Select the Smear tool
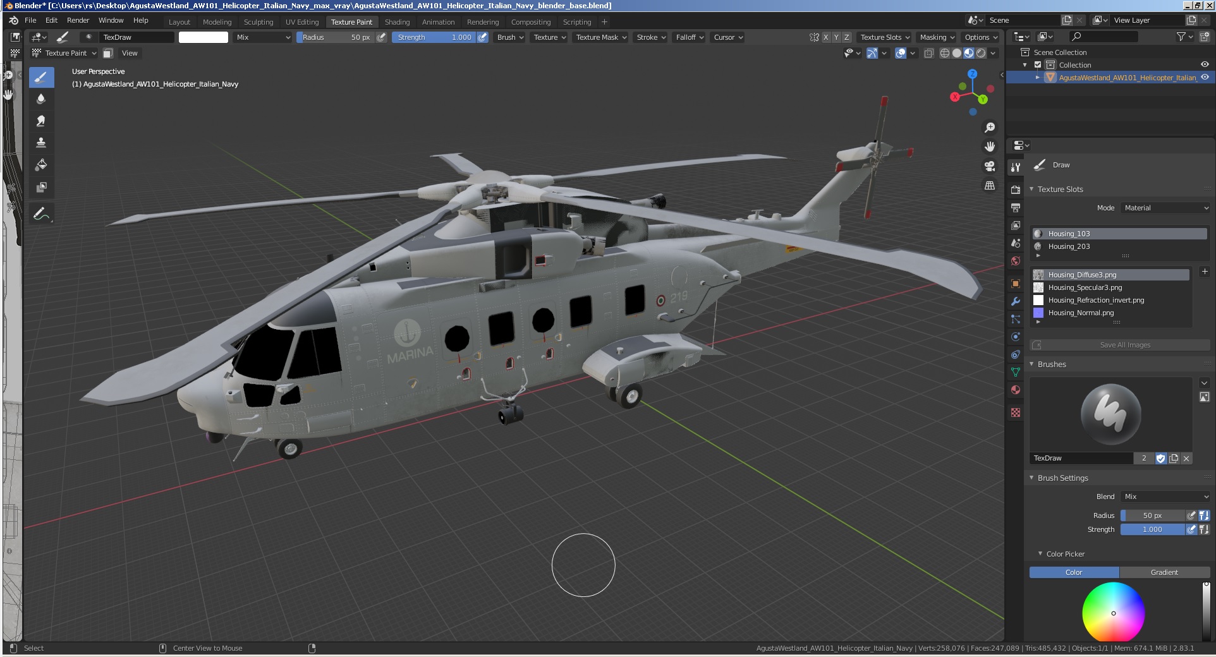 (41, 121)
